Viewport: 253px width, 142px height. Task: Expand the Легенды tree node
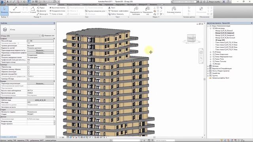pos(208,66)
